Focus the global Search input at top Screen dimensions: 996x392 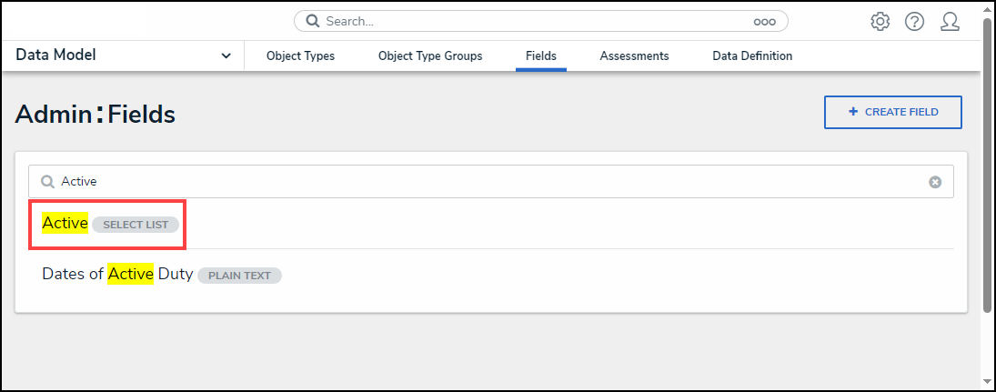[537, 21]
